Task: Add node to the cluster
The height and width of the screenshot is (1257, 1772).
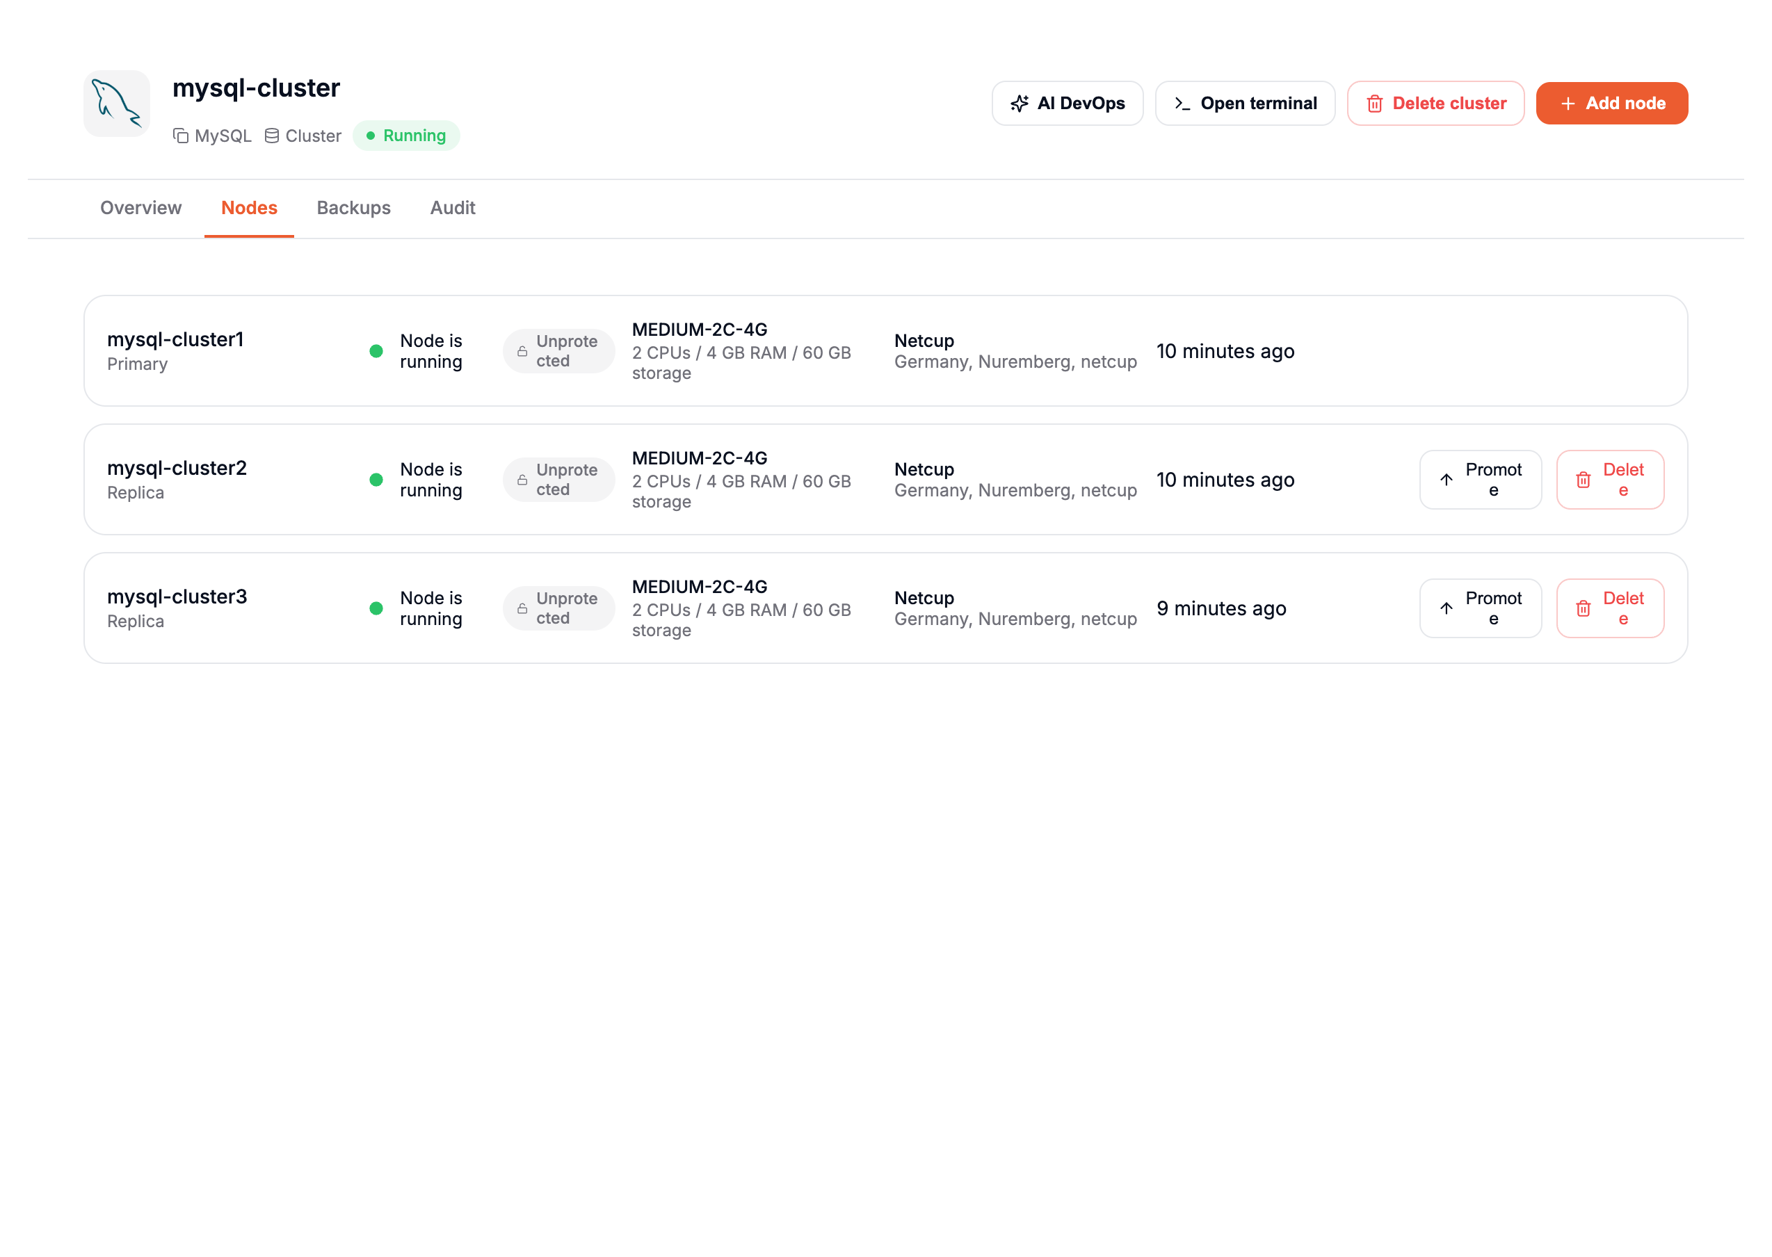Action: [1611, 104]
